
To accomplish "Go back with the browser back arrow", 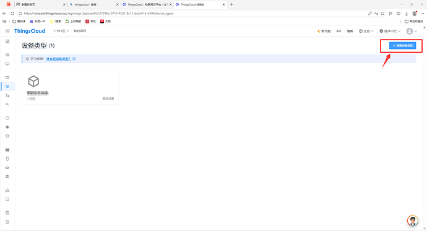I will click(x=4, y=14).
